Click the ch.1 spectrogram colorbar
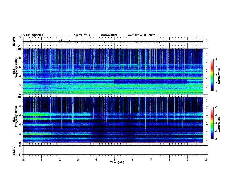Screen dimensions: 232x179 [212, 75]
